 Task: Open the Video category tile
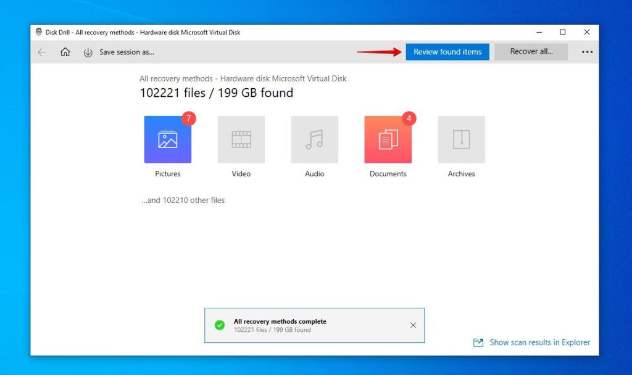tap(241, 139)
